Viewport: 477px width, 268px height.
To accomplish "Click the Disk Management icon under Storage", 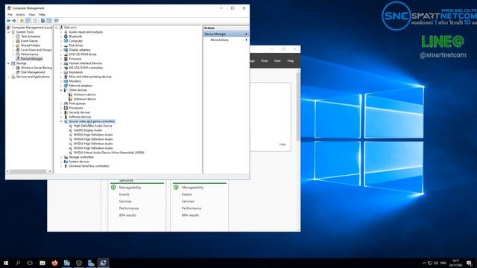I will pyautogui.click(x=18, y=72).
